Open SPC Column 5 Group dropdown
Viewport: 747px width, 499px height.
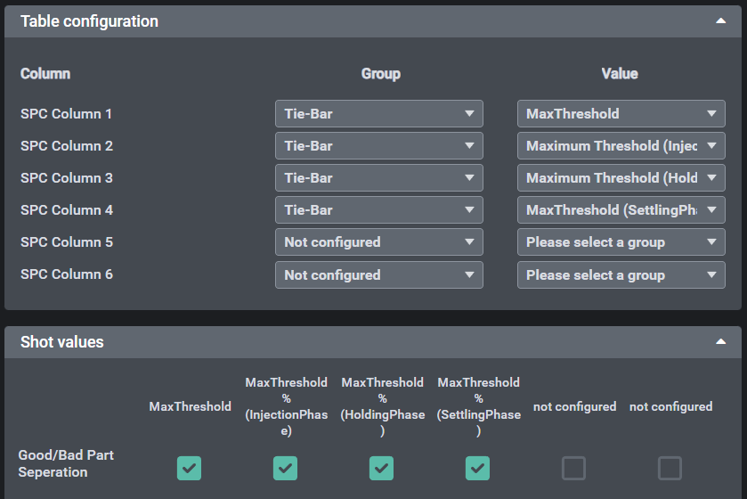tap(378, 242)
